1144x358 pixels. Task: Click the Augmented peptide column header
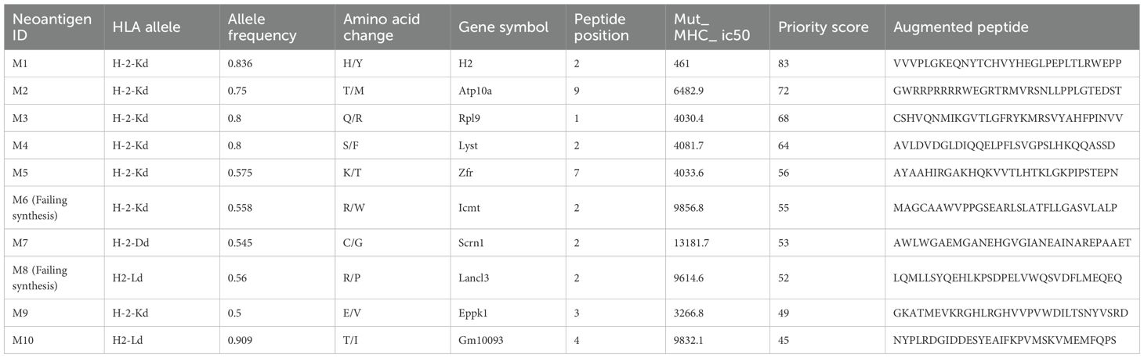(961, 27)
